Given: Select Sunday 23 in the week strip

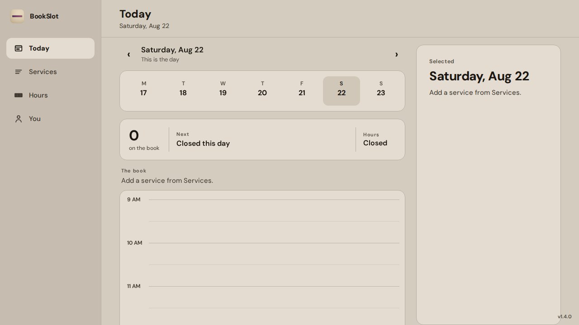Looking at the screenshot, I should [x=381, y=91].
